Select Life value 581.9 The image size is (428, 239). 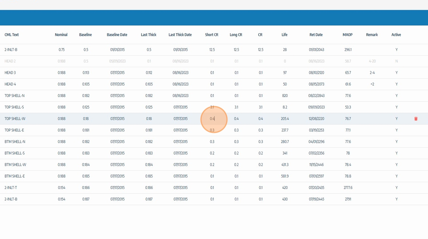[x=285, y=176]
